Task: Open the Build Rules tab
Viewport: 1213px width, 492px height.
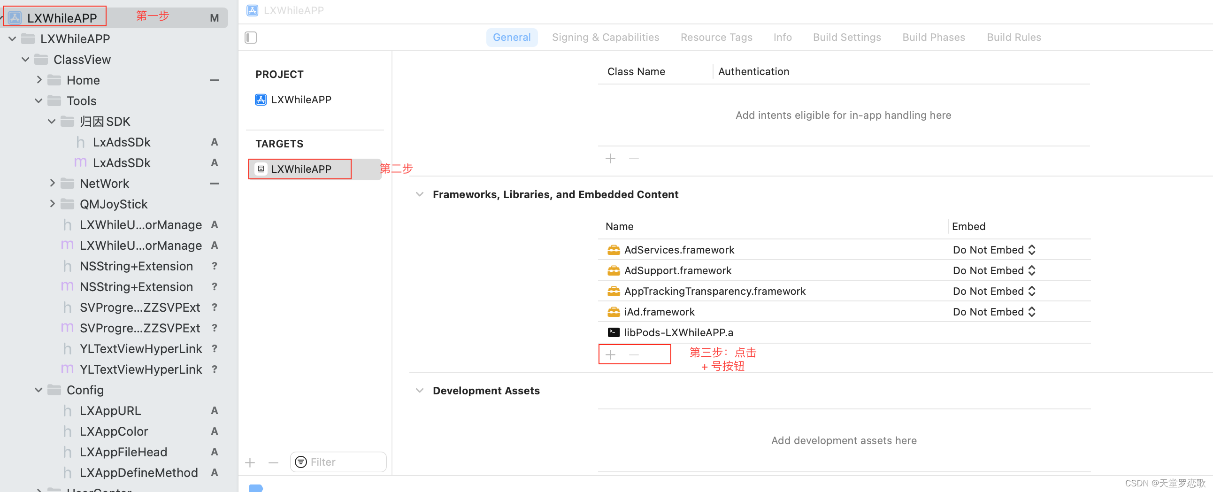Action: coord(1013,37)
